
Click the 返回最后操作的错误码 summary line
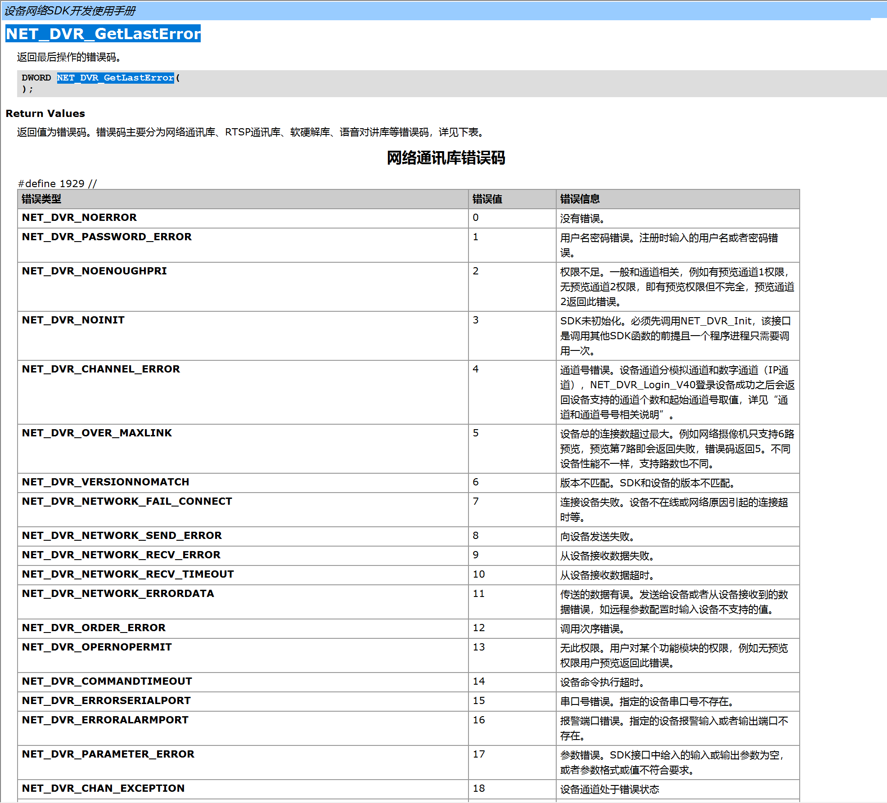[69, 57]
